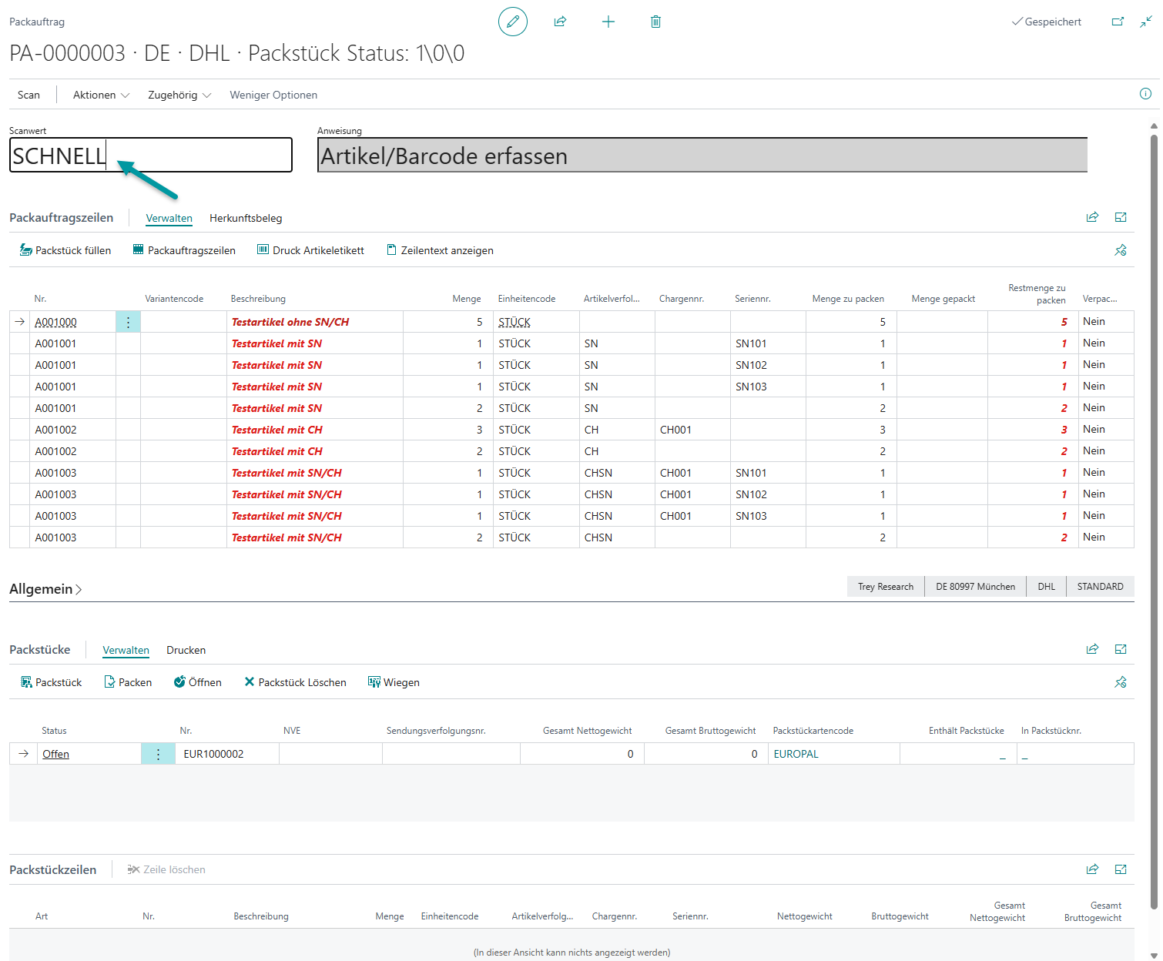The height and width of the screenshot is (961, 1163).
Task: Click Packstück Löschen action
Action: coord(295,682)
